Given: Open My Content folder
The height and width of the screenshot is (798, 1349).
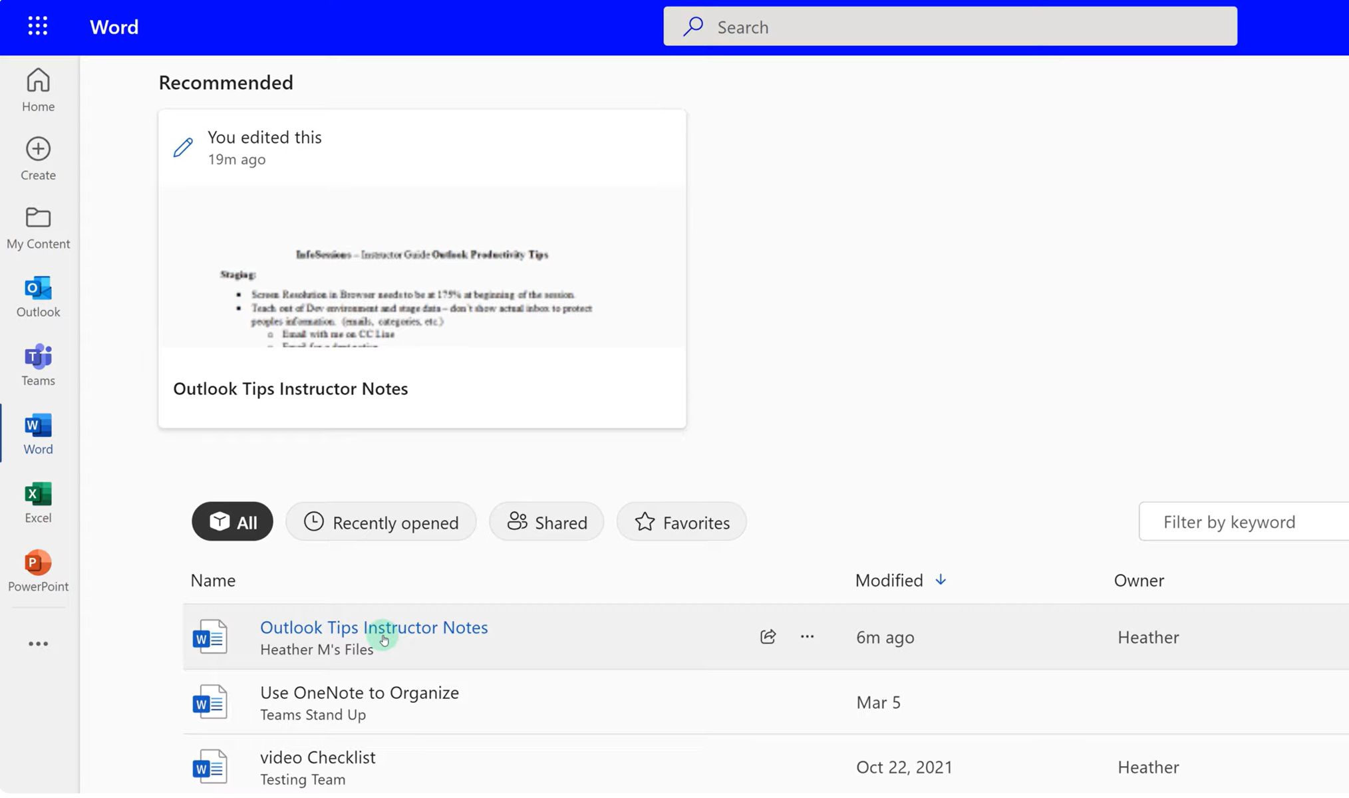Looking at the screenshot, I should [x=38, y=227].
